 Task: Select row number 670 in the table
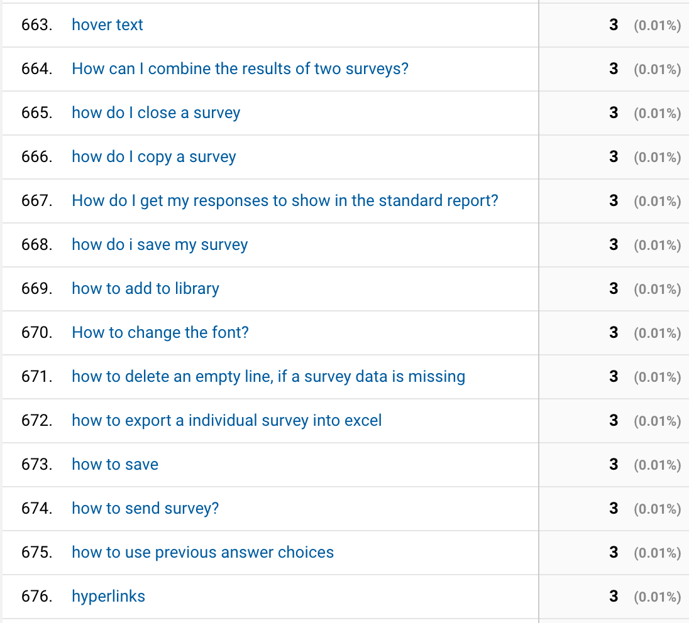[x=36, y=333]
